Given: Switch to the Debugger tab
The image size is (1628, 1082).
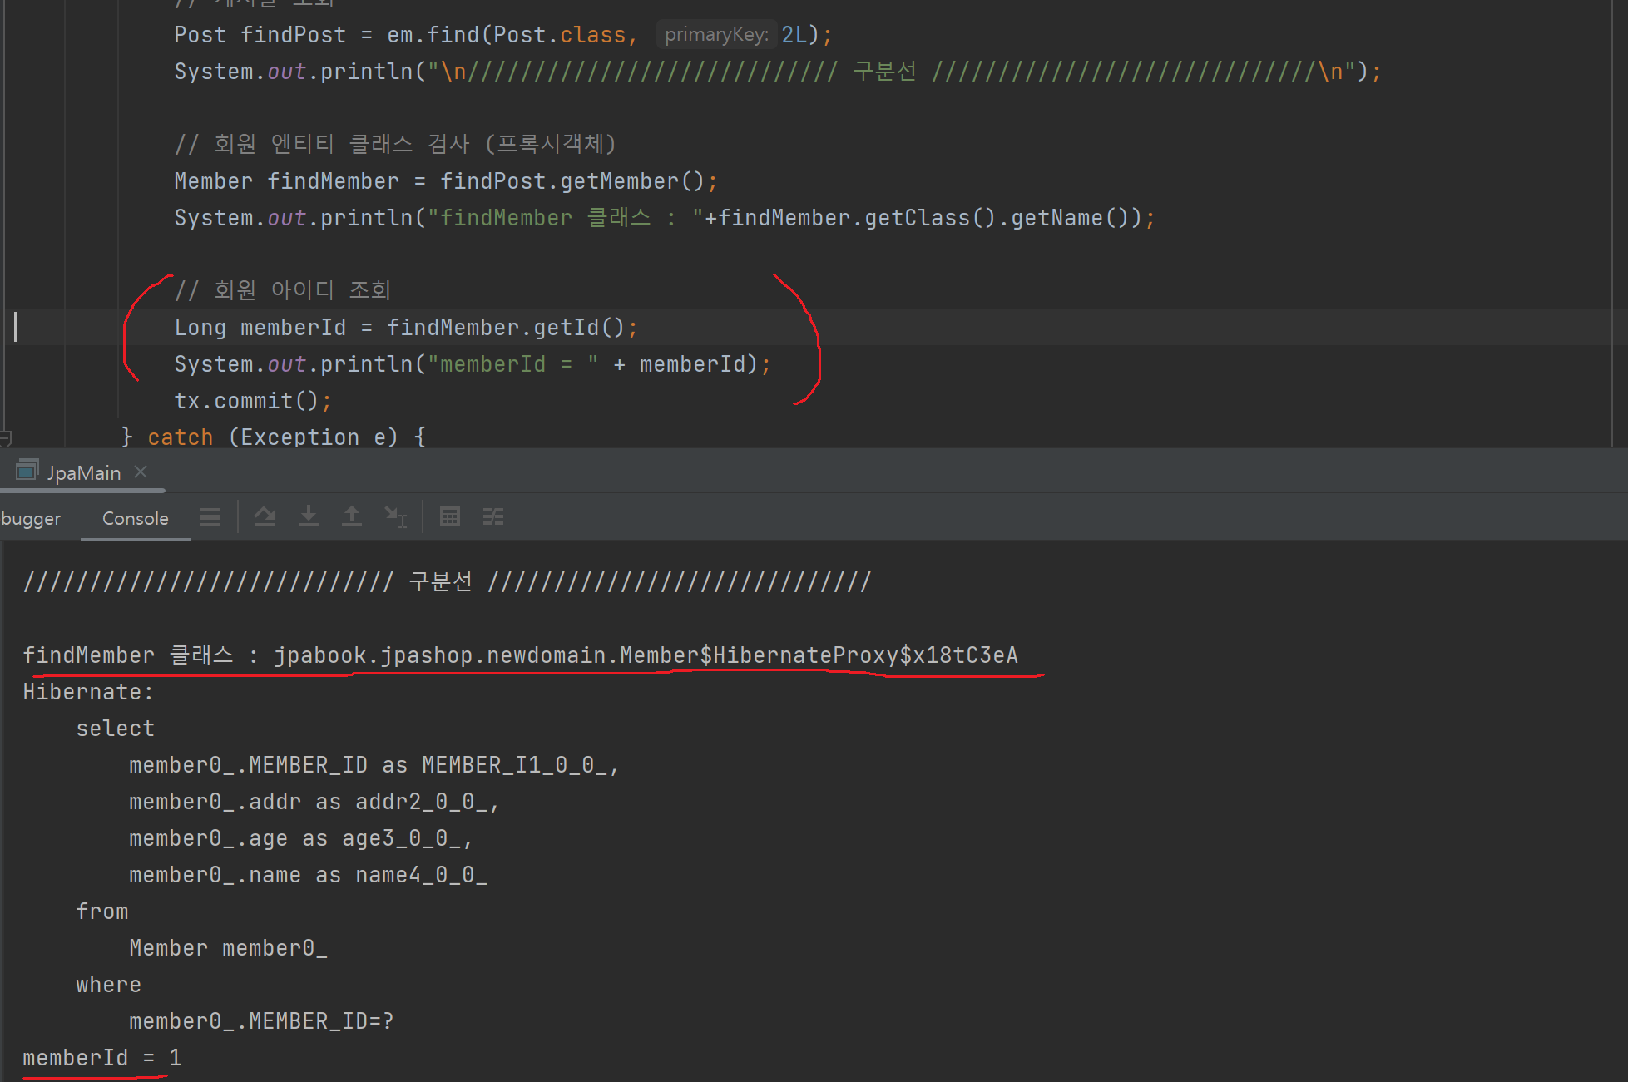Looking at the screenshot, I should [x=31, y=518].
